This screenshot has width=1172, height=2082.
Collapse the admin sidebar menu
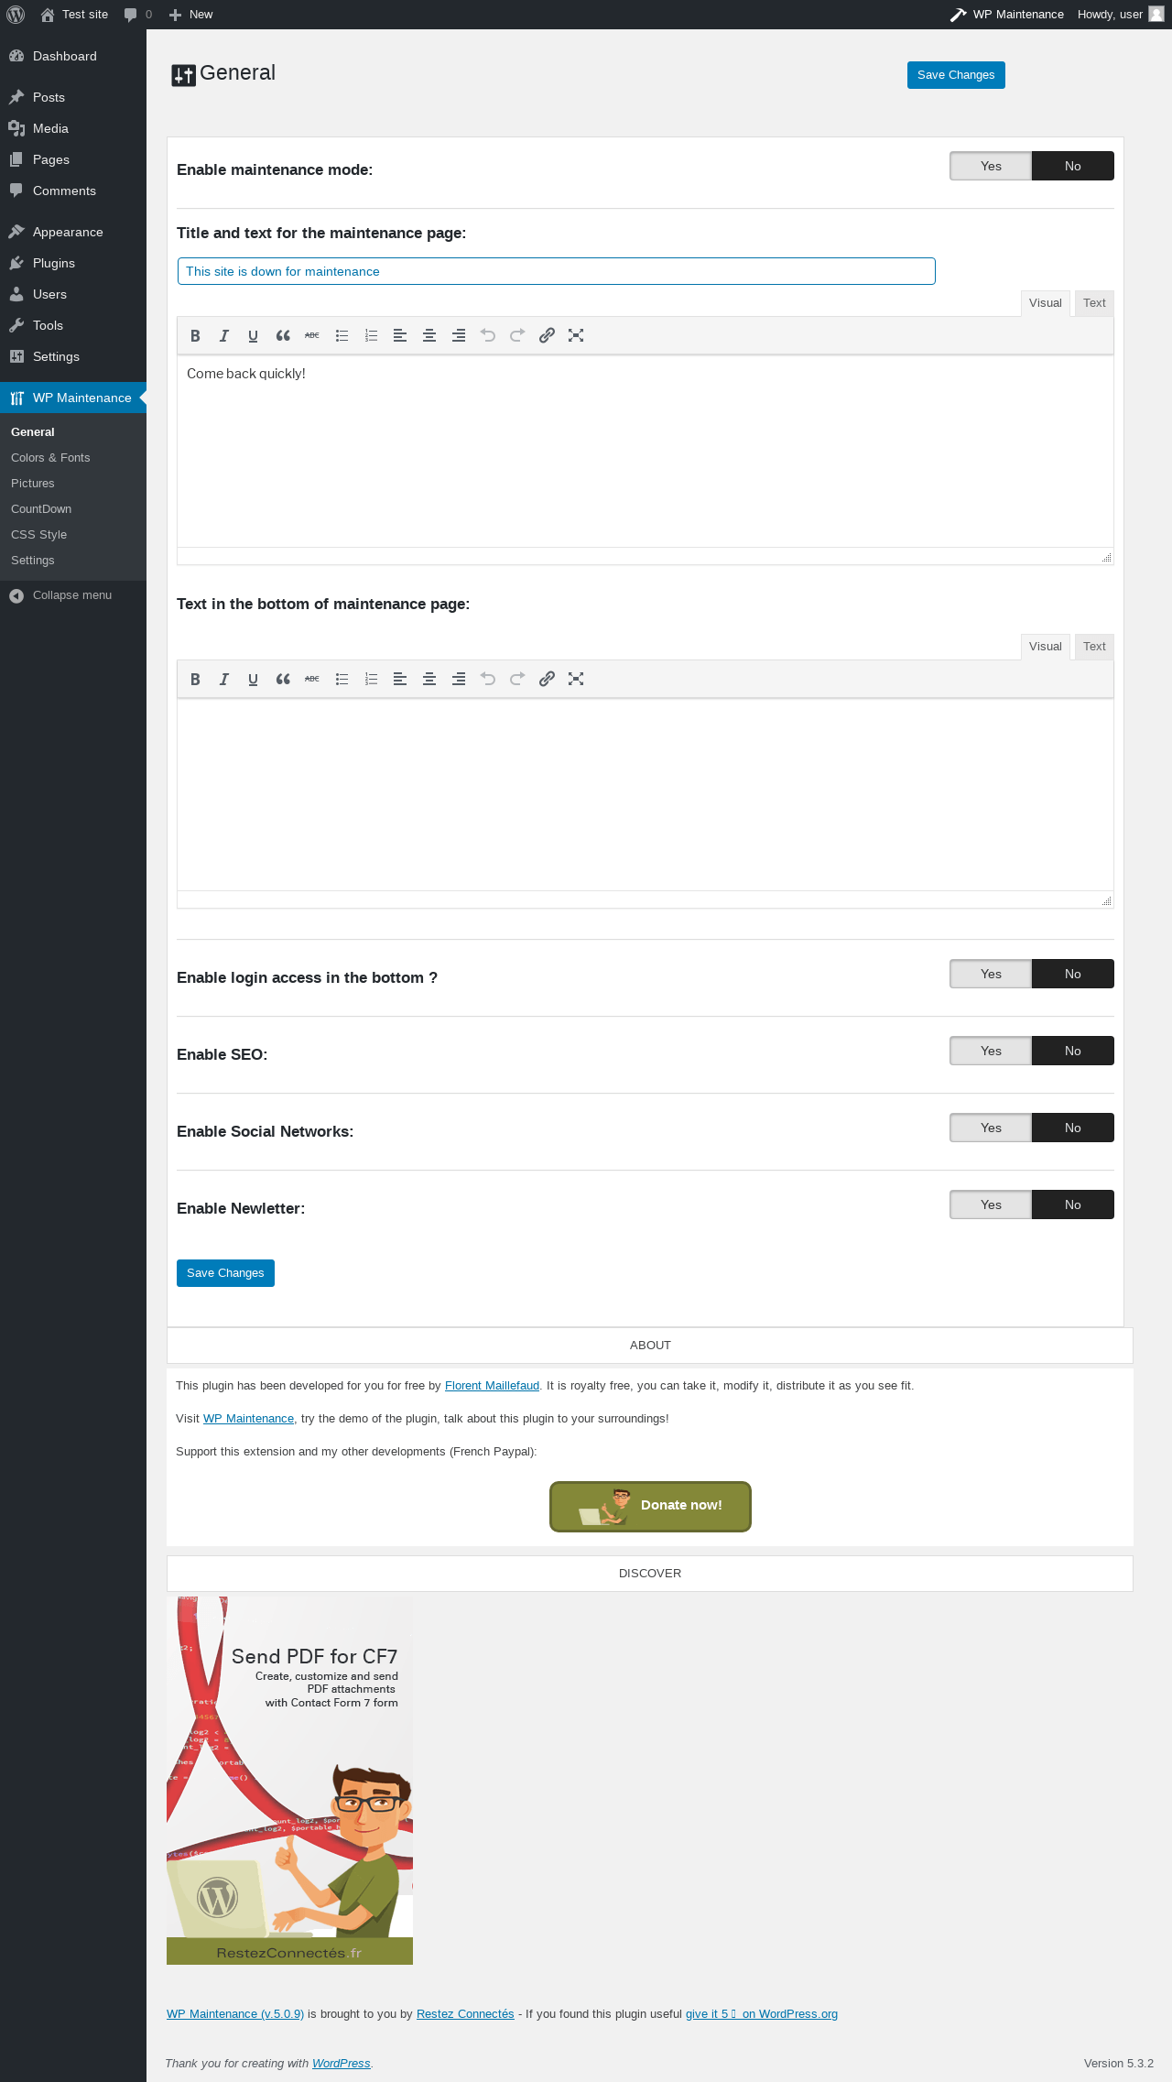[72, 595]
